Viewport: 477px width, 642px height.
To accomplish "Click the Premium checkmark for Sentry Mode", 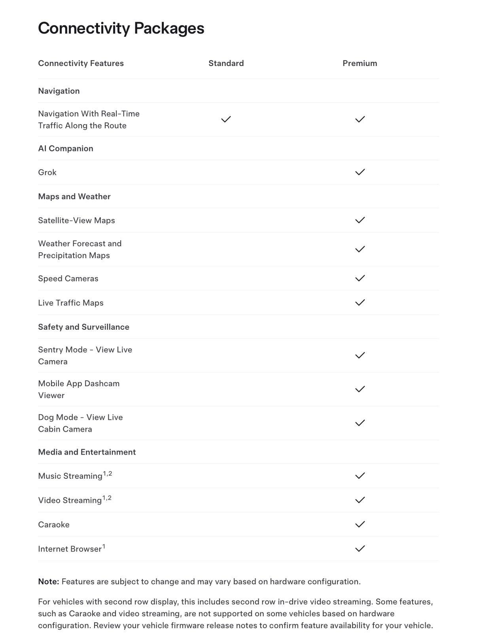I will point(360,355).
